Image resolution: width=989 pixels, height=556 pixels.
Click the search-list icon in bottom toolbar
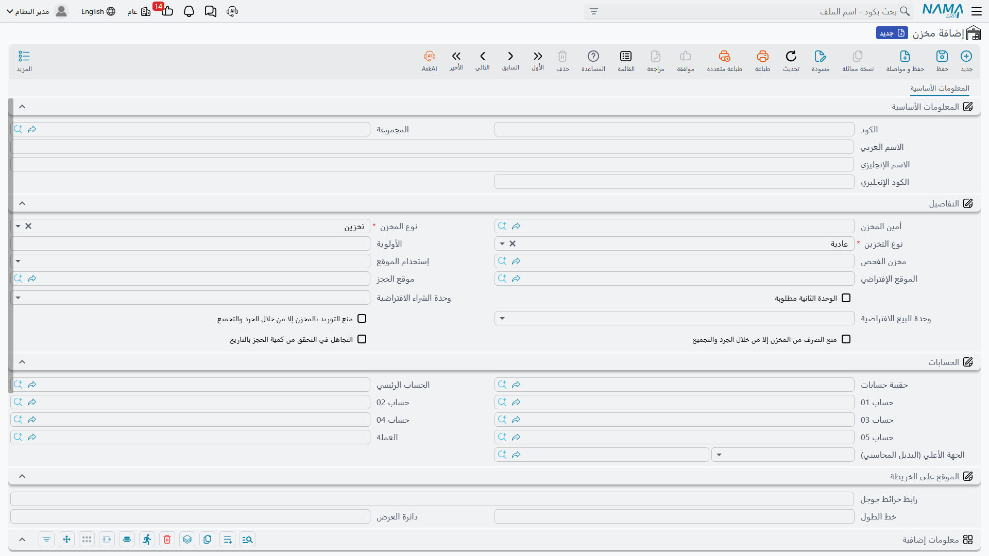(247, 540)
